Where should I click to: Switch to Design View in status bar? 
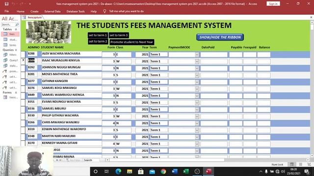tap(310, 164)
